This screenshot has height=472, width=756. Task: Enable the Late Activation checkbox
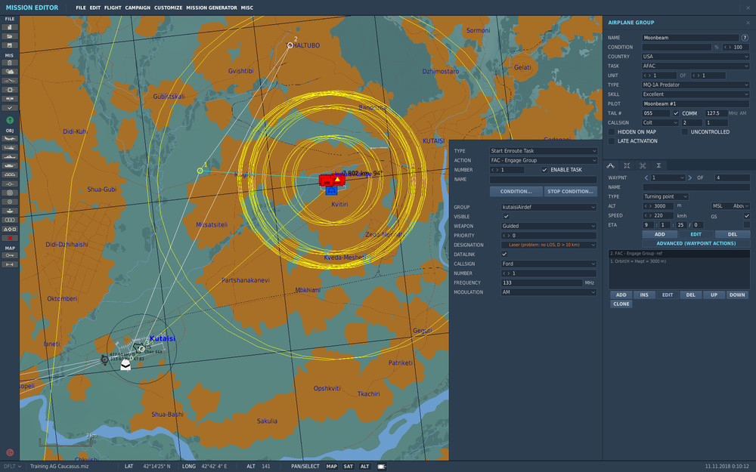(612, 140)
